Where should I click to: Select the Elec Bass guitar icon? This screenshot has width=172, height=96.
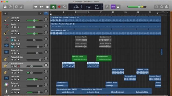(x=6, y=32)
